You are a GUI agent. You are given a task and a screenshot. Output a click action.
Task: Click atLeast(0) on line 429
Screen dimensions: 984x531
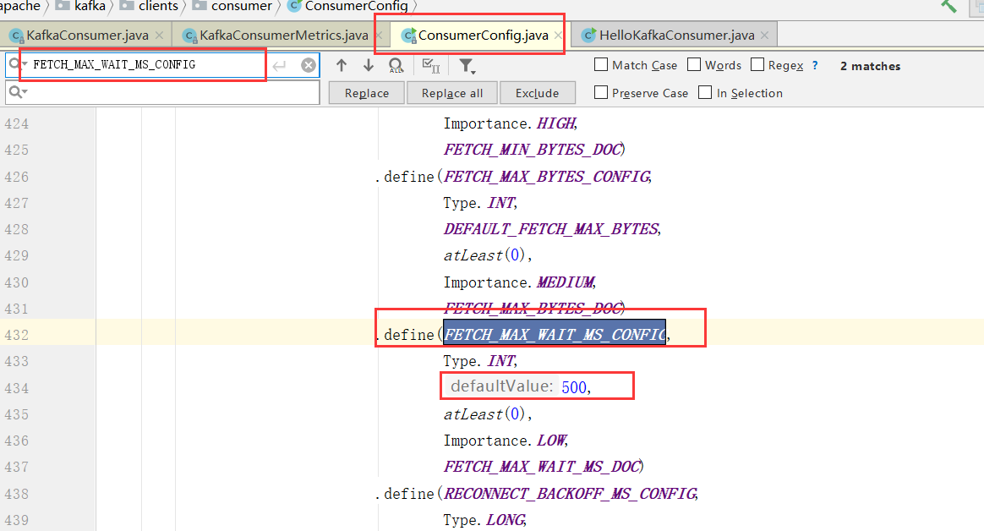(x=484, y=255)
